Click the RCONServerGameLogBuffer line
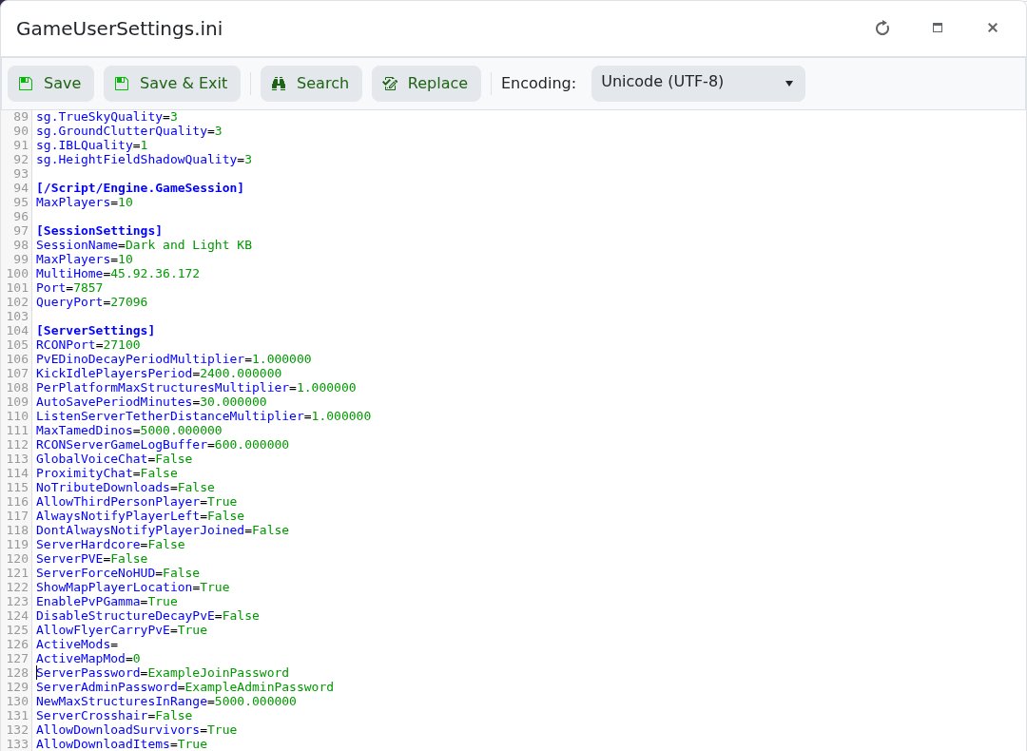This screenshot has width=1027, height=751. pos(163,445)
